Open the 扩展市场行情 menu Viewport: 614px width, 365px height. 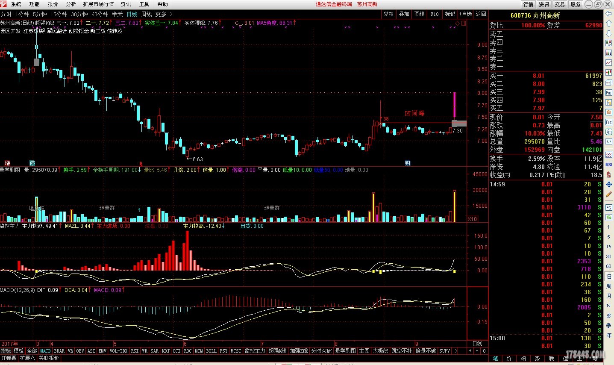click(x=98, y=4)
